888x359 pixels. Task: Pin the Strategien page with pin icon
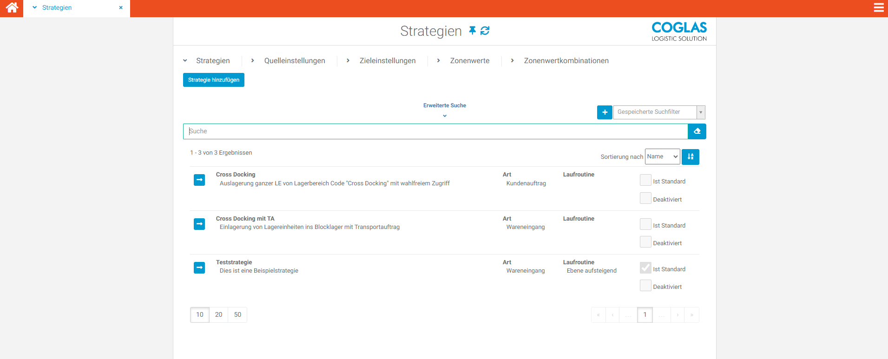[x=472, y=31]
